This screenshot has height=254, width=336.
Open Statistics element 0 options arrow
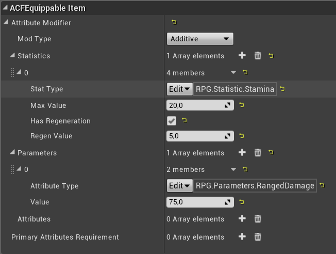(x=233, y=73)
